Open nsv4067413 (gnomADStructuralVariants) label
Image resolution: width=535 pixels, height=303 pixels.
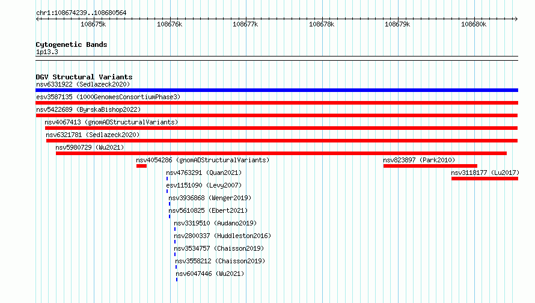111,122
